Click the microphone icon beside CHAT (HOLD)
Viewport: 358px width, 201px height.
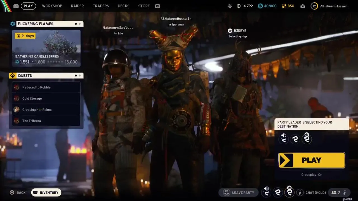pos(300,193)
